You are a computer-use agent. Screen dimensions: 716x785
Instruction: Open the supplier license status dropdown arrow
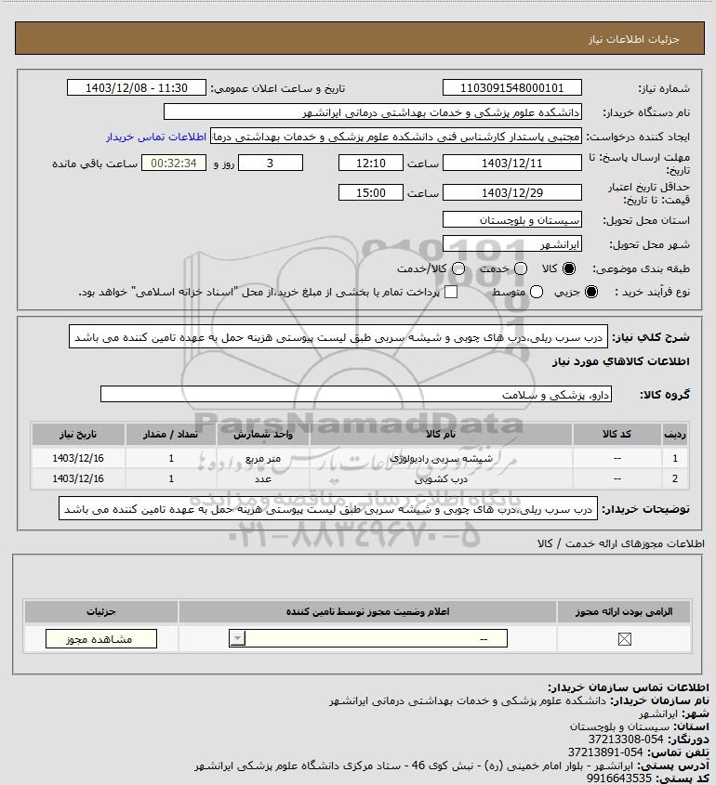tap(237, 638)
